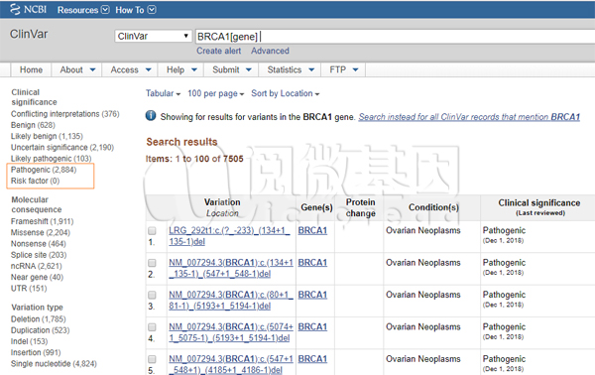
Task: Check the box for result row 5
Action: coord(152,359)
